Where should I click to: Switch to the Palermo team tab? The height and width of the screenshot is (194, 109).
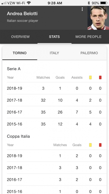point(89,53)
